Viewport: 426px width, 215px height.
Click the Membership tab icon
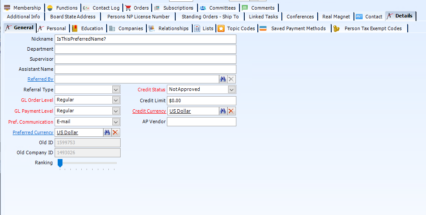pos(7,8)
